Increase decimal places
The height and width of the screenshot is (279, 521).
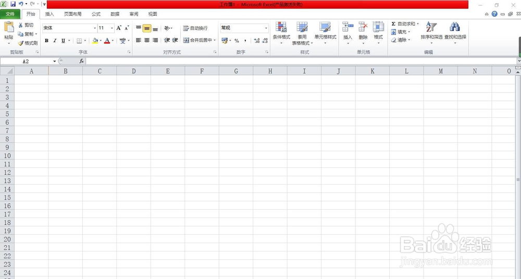click(x=256, y=41)
